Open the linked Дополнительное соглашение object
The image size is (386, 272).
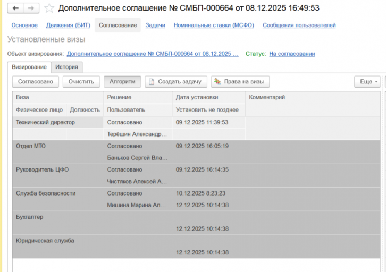coord(153,54)
